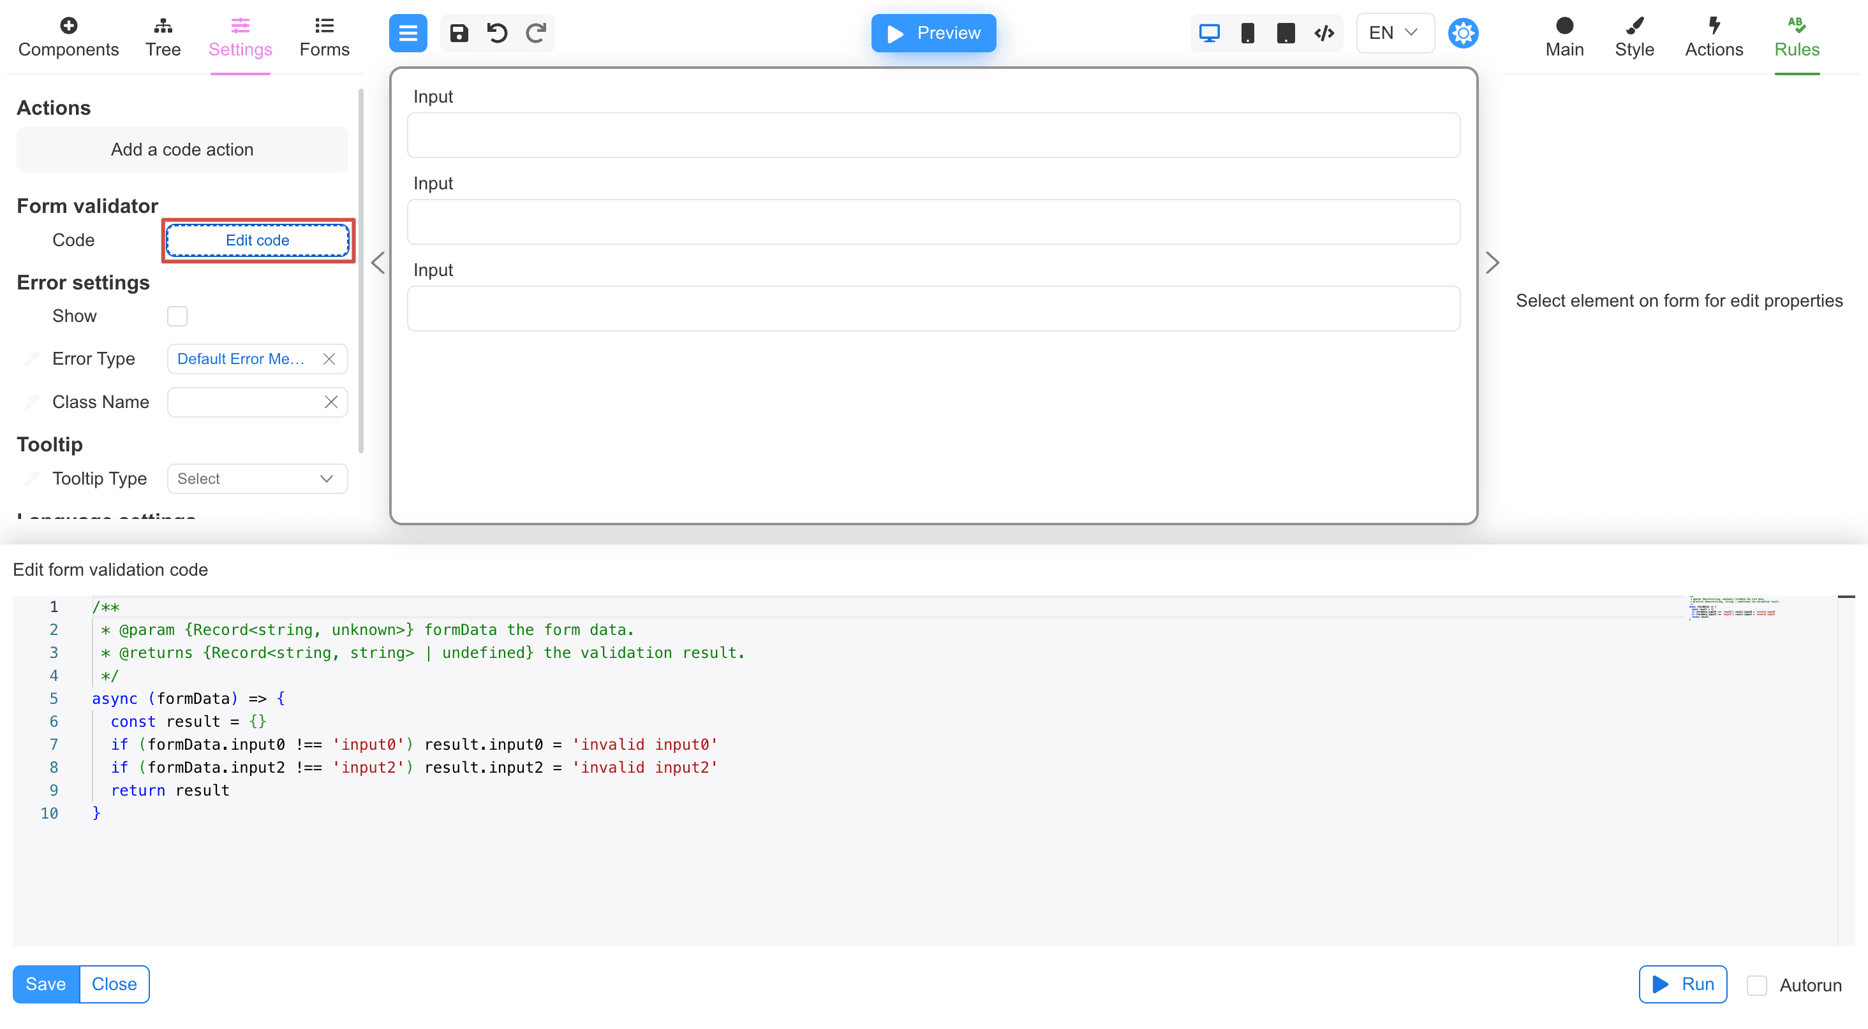Switch to desktop view icon
This screenshot has width=1868, height=1029.
click(1209, 33)
